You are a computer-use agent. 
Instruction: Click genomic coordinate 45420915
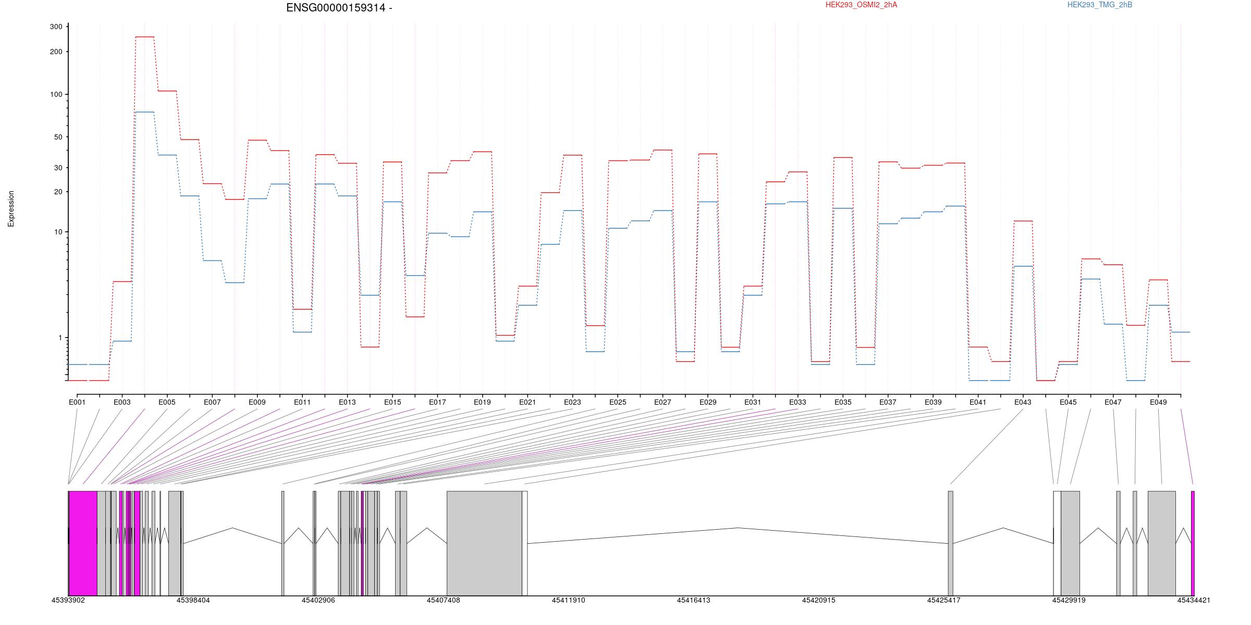(819, 600)
